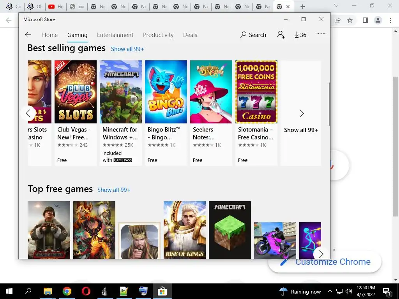Expand the hidden system tray icons
The image size is (399, 299).
pyautogui.click(x=330, y=291)
